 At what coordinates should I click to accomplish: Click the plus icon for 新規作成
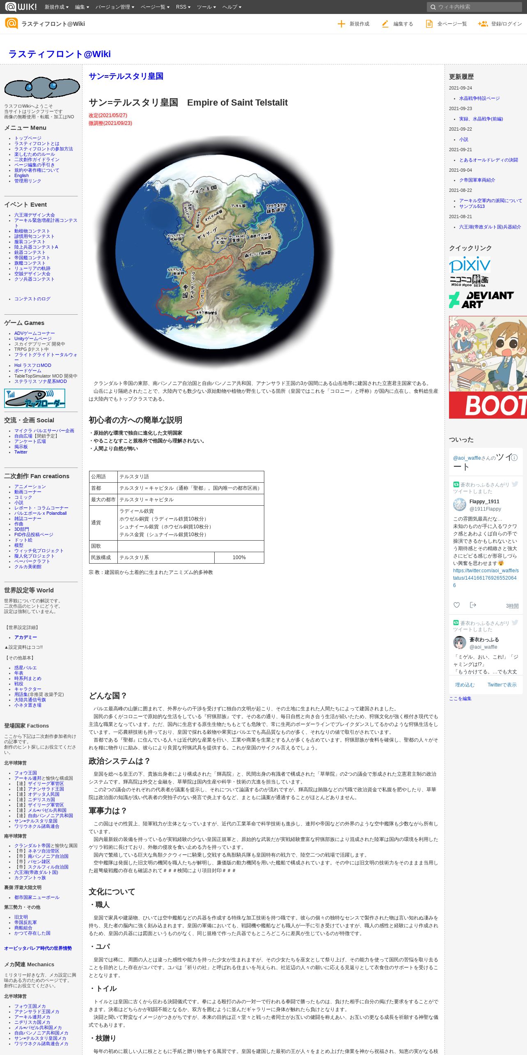tap(341, 24)
